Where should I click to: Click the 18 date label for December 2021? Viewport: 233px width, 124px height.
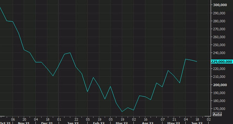pyautogui.click(x=47, y=119)
